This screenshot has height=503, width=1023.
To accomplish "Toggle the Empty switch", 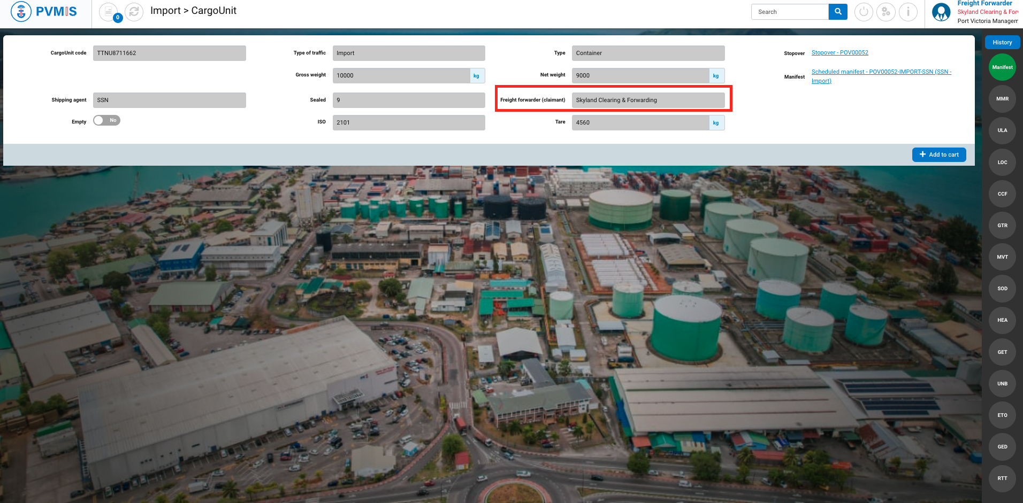I will 106,121.
